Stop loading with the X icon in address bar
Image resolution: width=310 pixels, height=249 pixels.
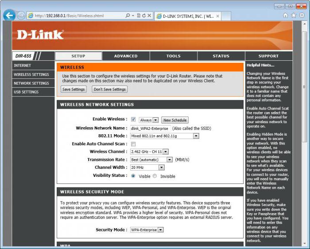(x=149, y=16)
